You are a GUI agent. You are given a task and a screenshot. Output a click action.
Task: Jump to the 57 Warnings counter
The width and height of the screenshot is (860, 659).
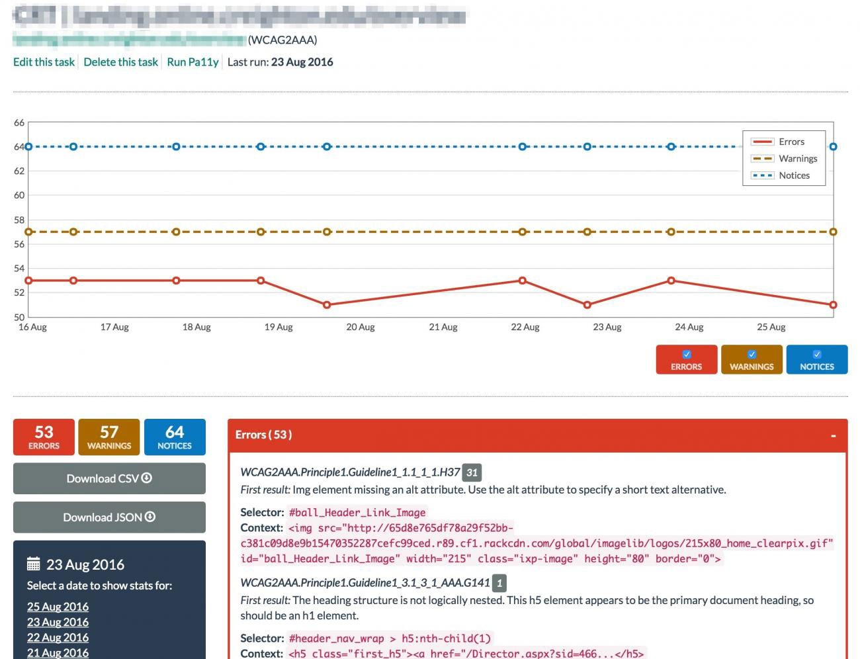[109, 437]
